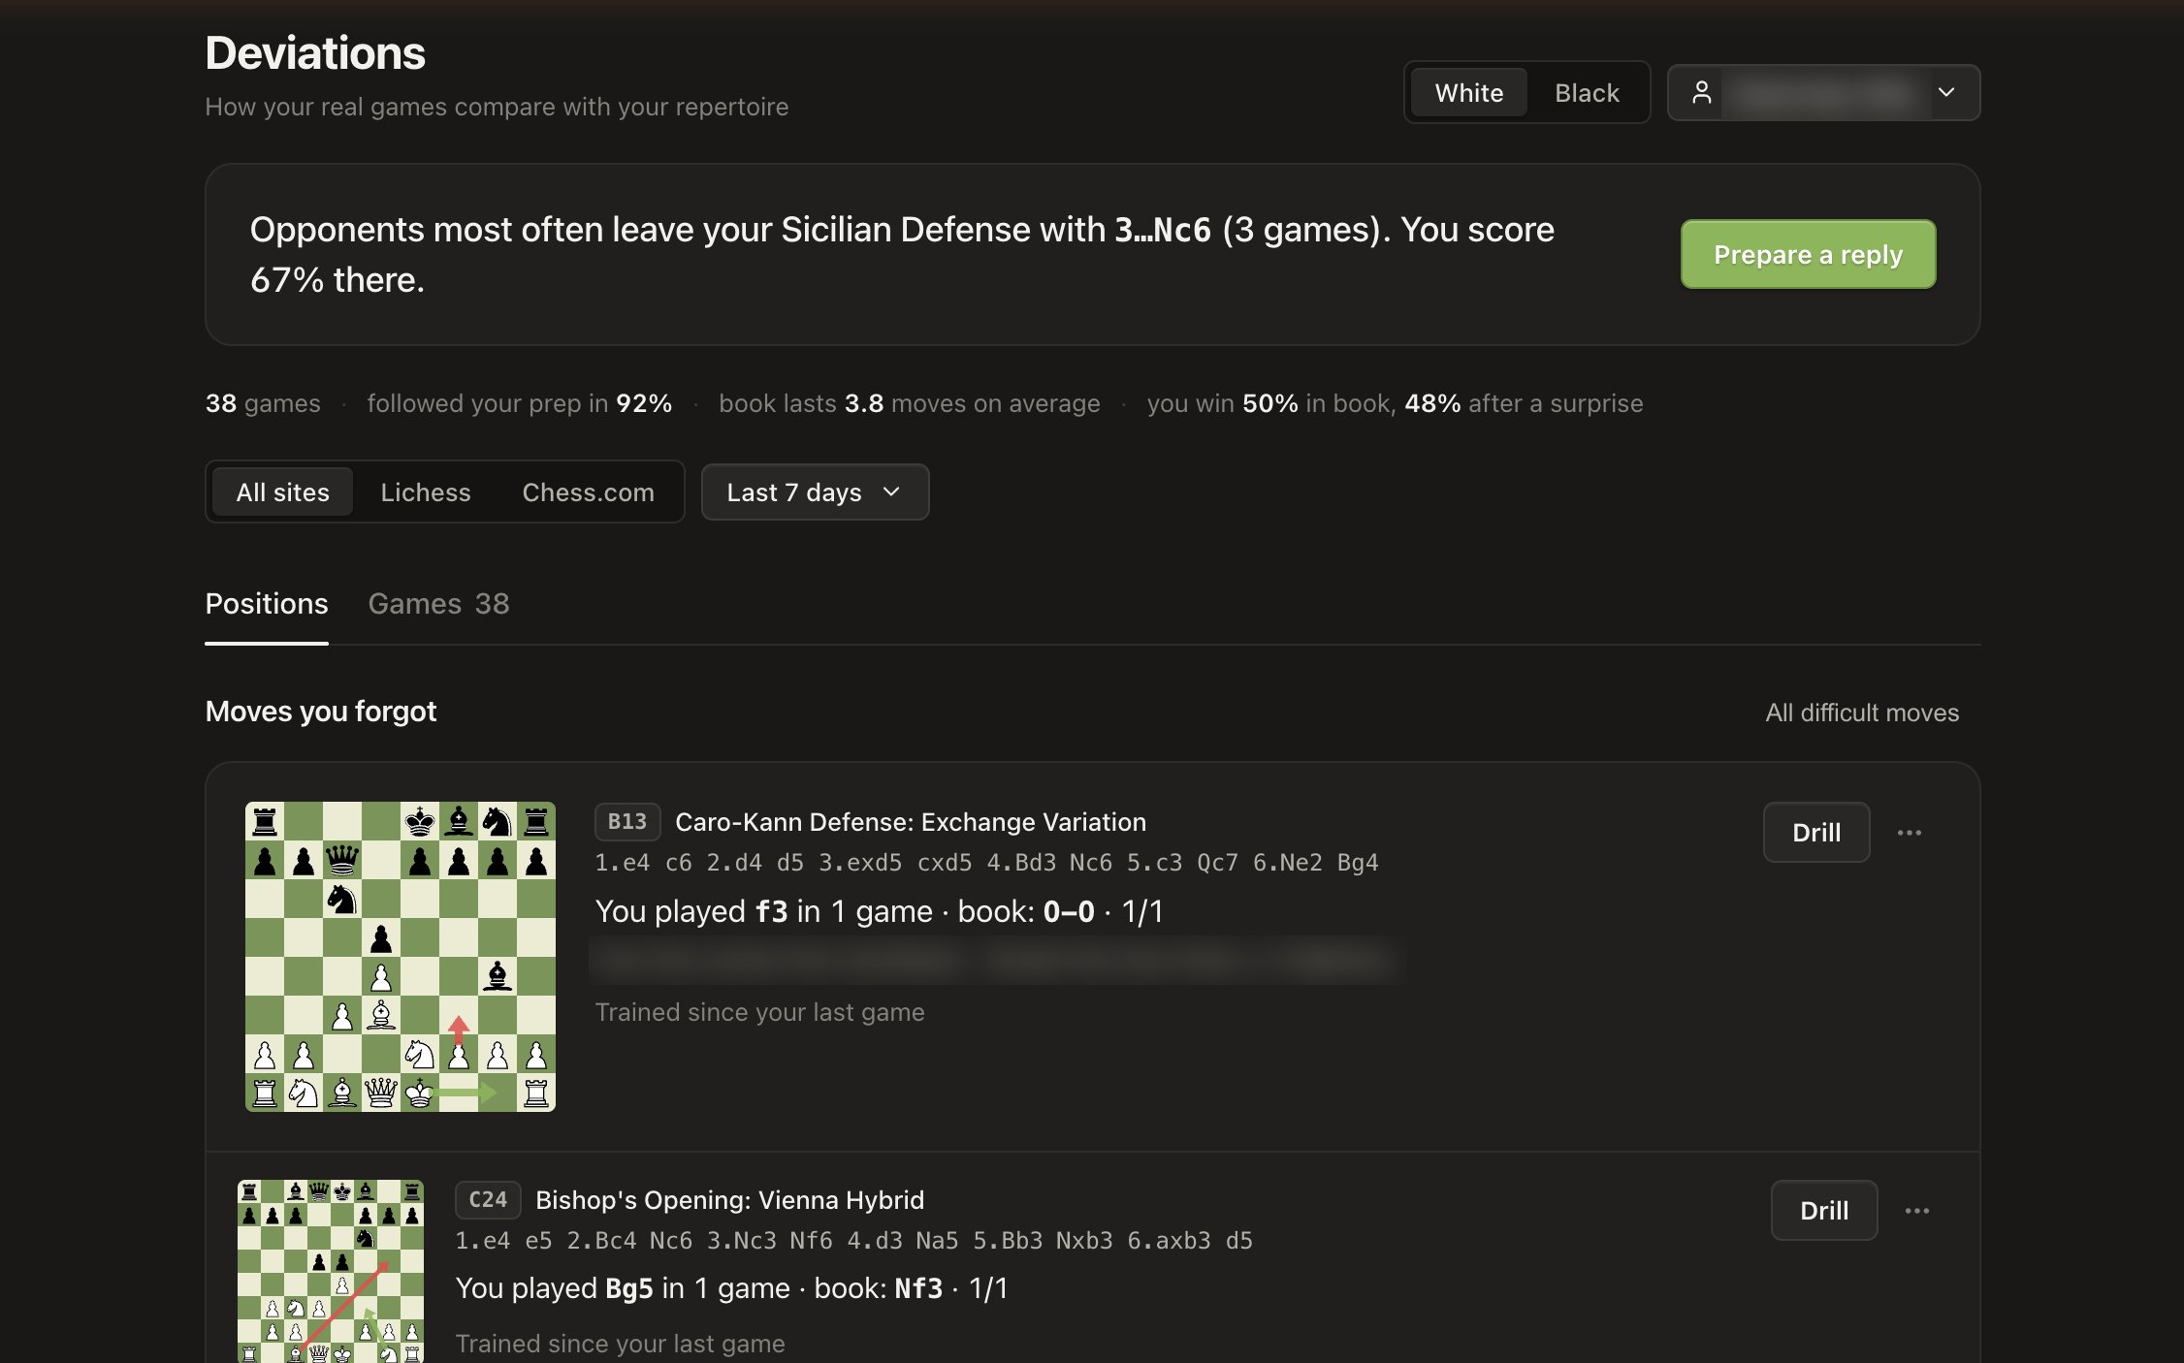The width and height of the screenshot is (2184, 1363).
Task: Select the All sites filter
Action: (x=282, y=492)
